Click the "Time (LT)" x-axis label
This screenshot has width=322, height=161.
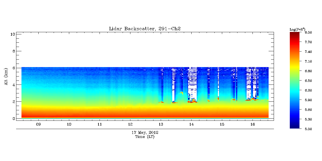[145, 137]
